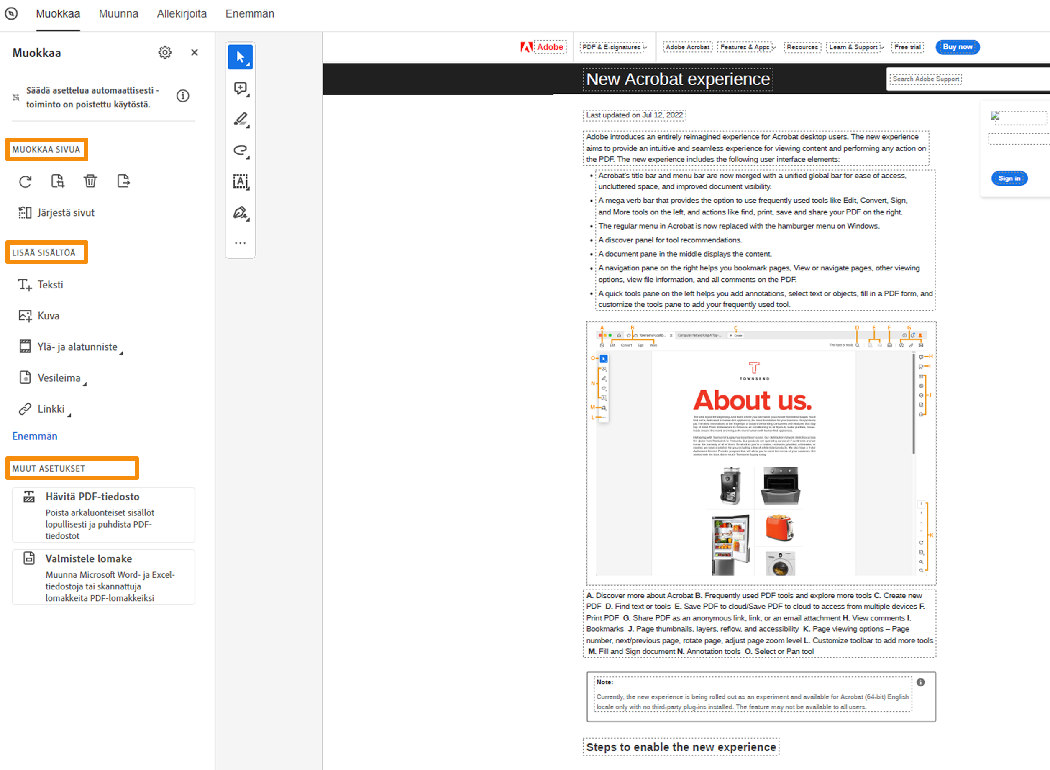This screenshot has width=1050, height=770.
Task: Expand the Vesileima dropdown
Action: click(59, 377)
